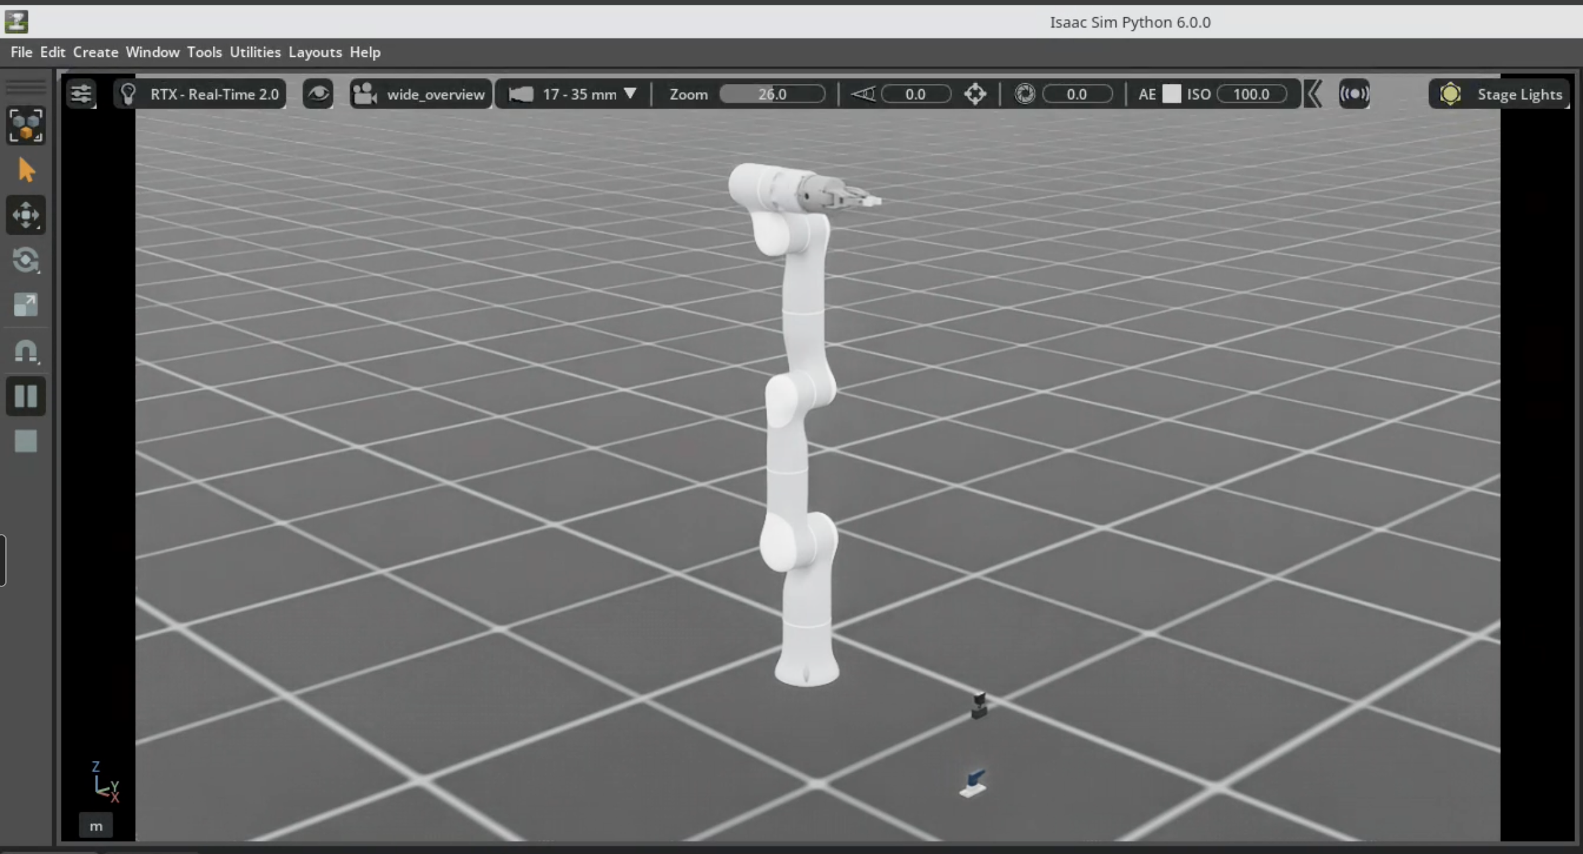The image size is (1583, 854).
Task: Toggle the viewport eye visibility menu
Action: pyautogui.click(x=318, y=94)
